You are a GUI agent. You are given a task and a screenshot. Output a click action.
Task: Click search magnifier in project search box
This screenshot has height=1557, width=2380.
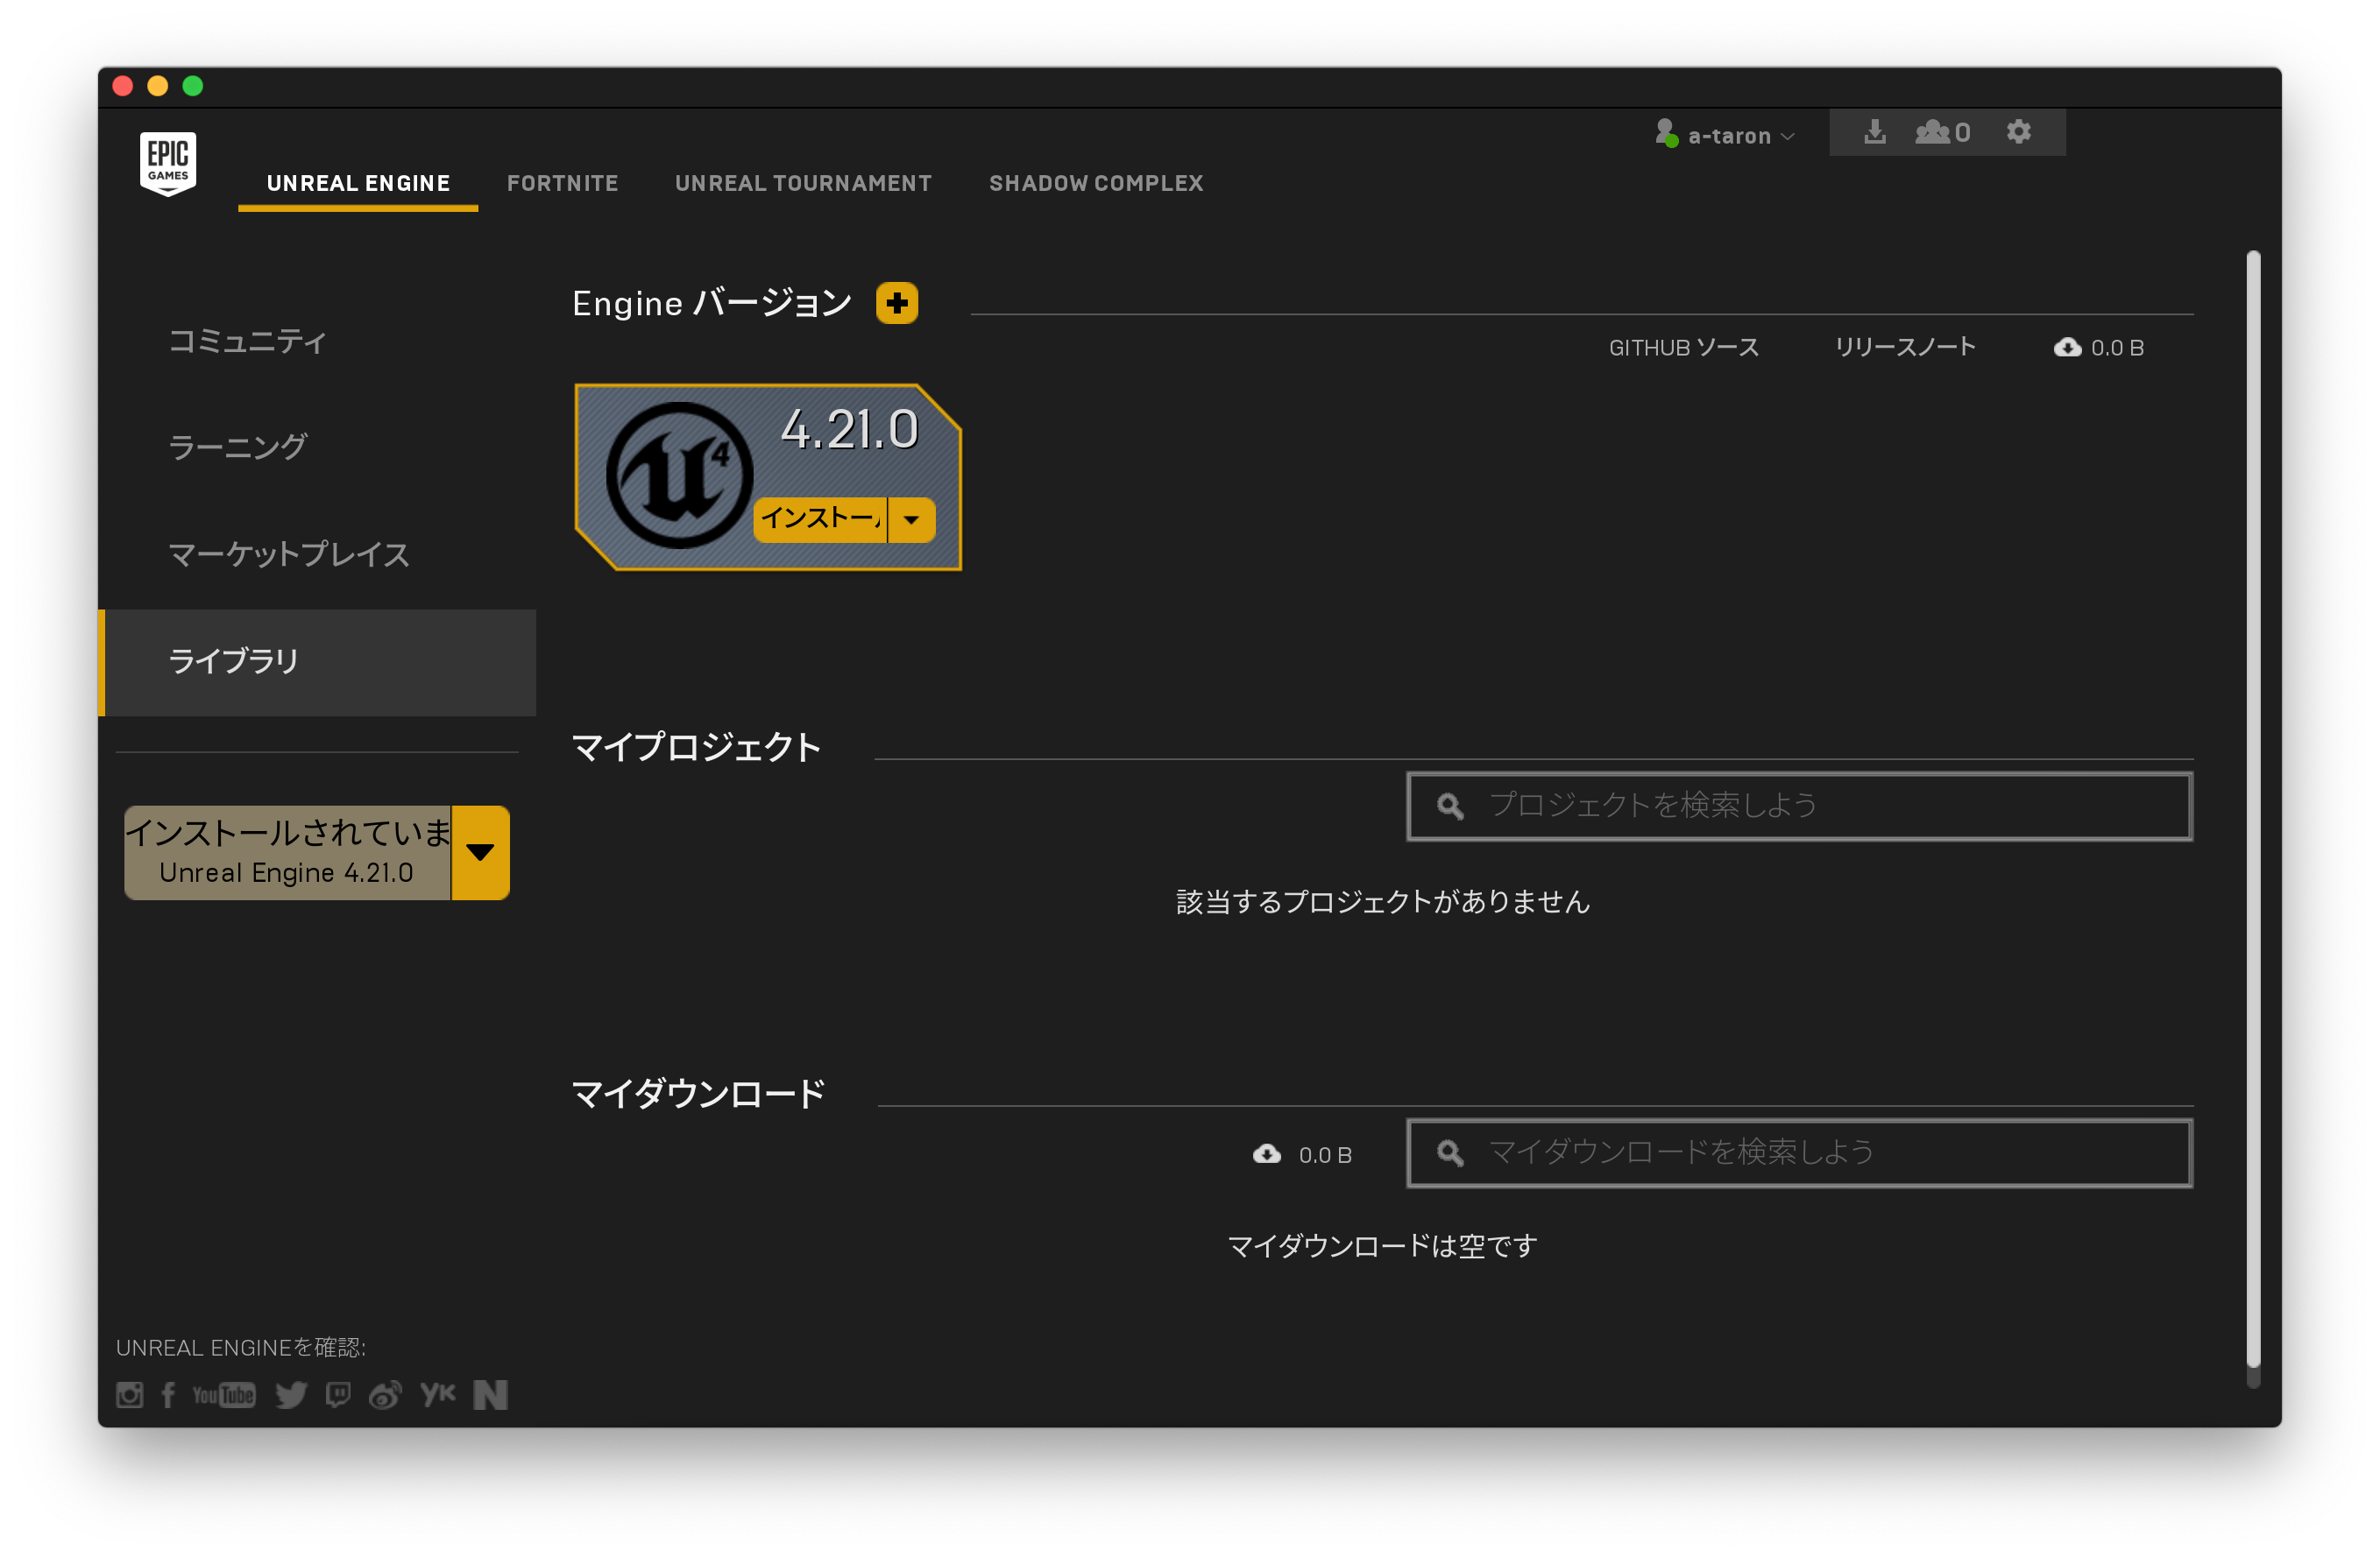tap(1450, 806)
